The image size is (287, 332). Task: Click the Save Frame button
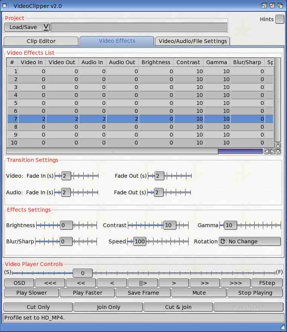click(x=143, y=293)
